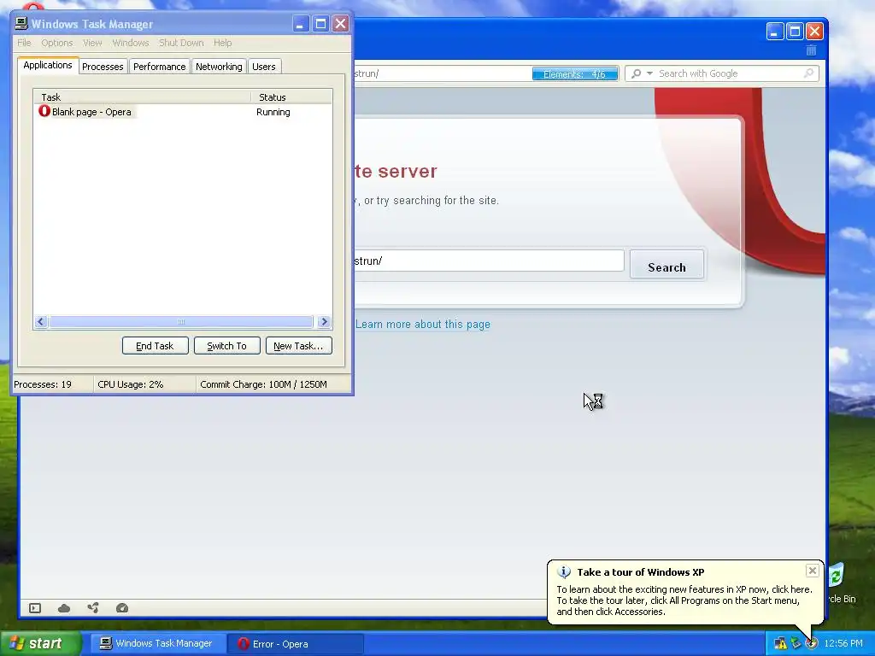This screenshot has height=656, width=875.
Task: Open the Windows menu in Task Manager
Action: click(x=131, y=43)
